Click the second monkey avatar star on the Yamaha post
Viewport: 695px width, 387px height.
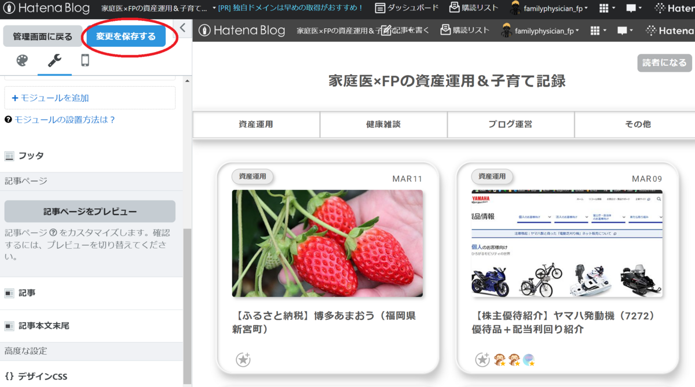coord(514,360)
